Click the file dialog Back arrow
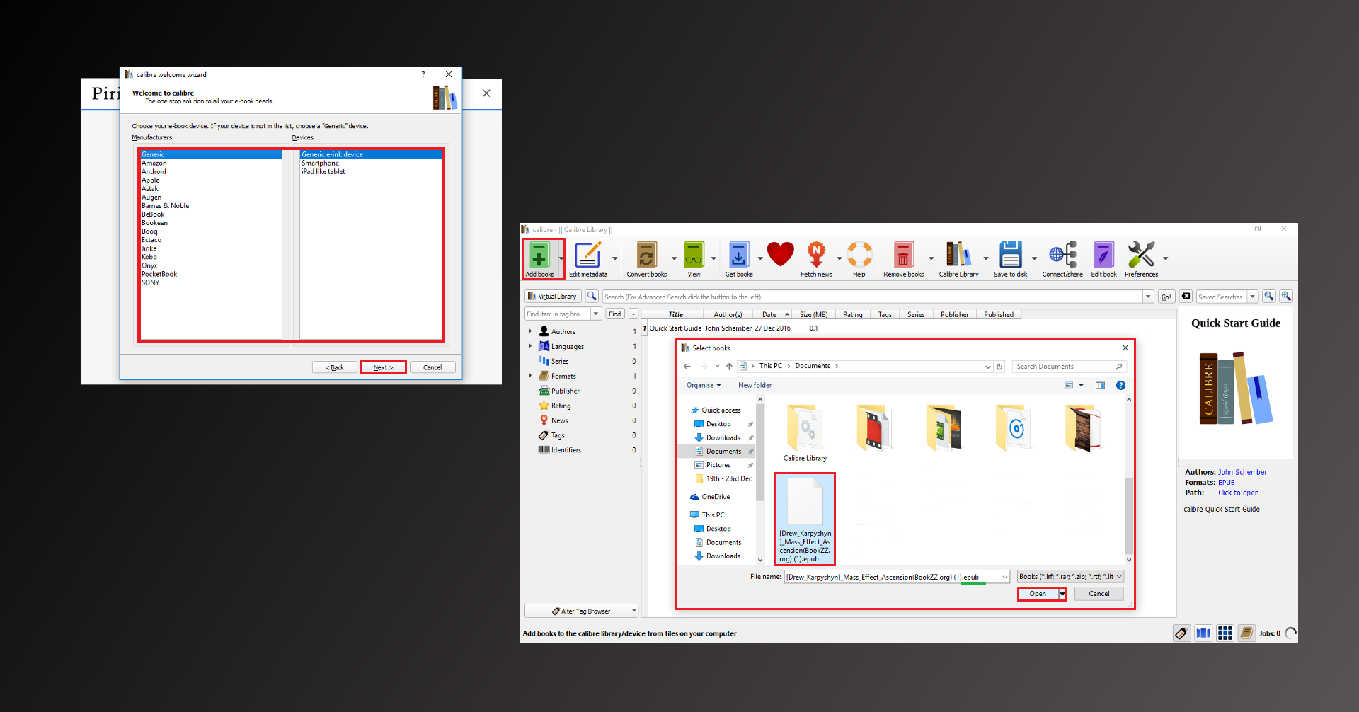Screen dimensions: 1359x712 coord(687,366)
